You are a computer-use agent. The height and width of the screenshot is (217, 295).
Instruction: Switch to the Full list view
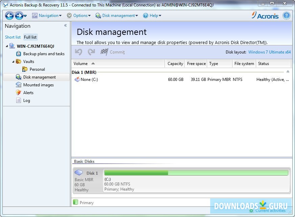click(30, 37)
